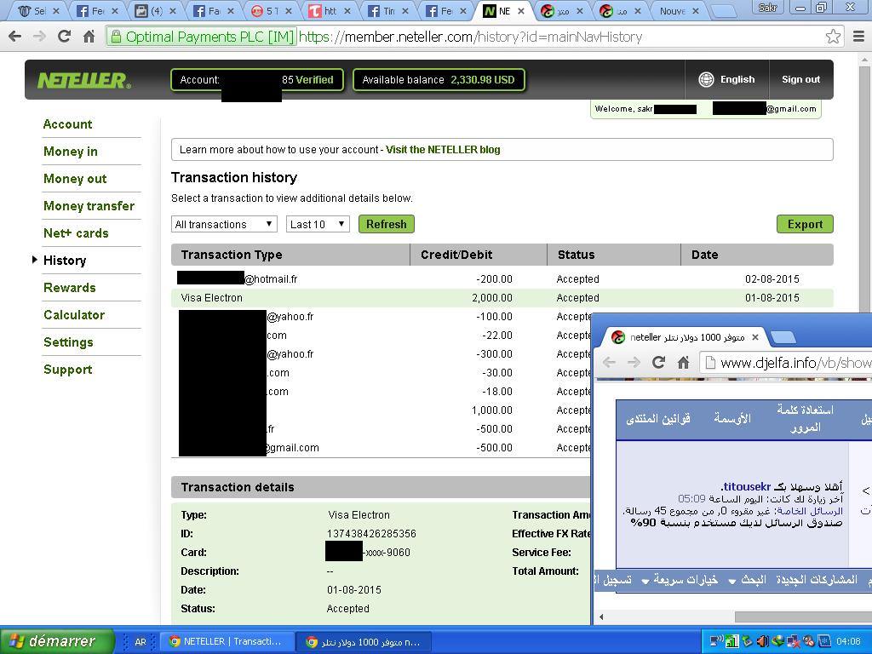The image size is (872, 654).
Task: Close the neteller forum tab in small window
Action: (x=755, y=337)
